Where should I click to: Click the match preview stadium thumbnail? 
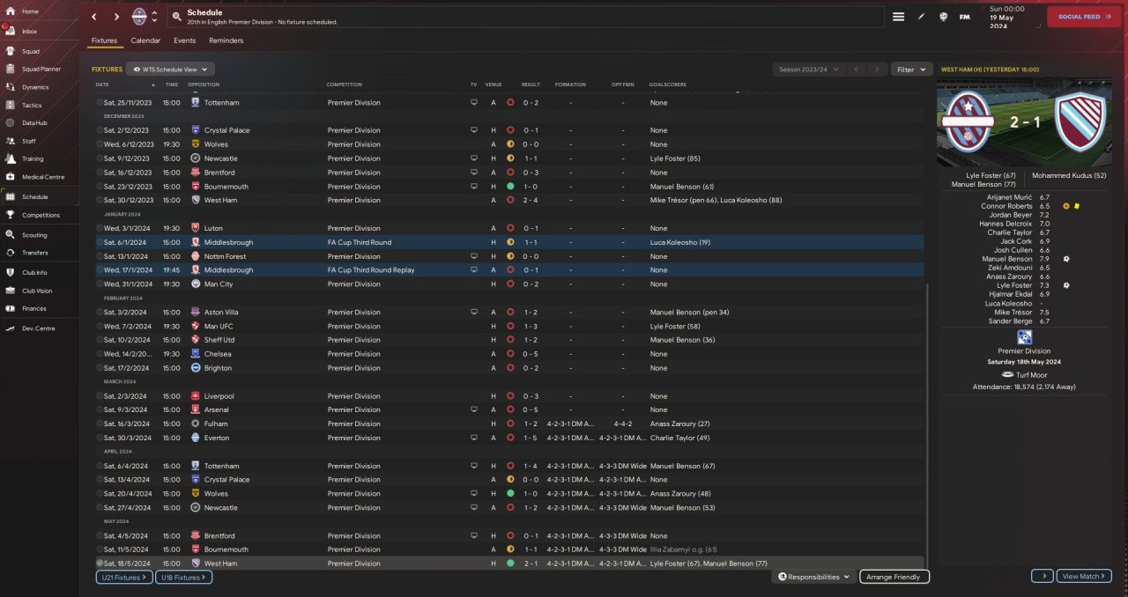click(1024, 122)
